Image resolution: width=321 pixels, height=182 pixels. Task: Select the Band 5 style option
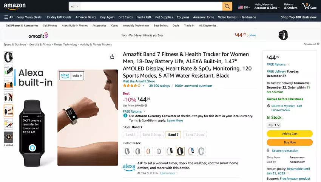(x=130, y=135)
